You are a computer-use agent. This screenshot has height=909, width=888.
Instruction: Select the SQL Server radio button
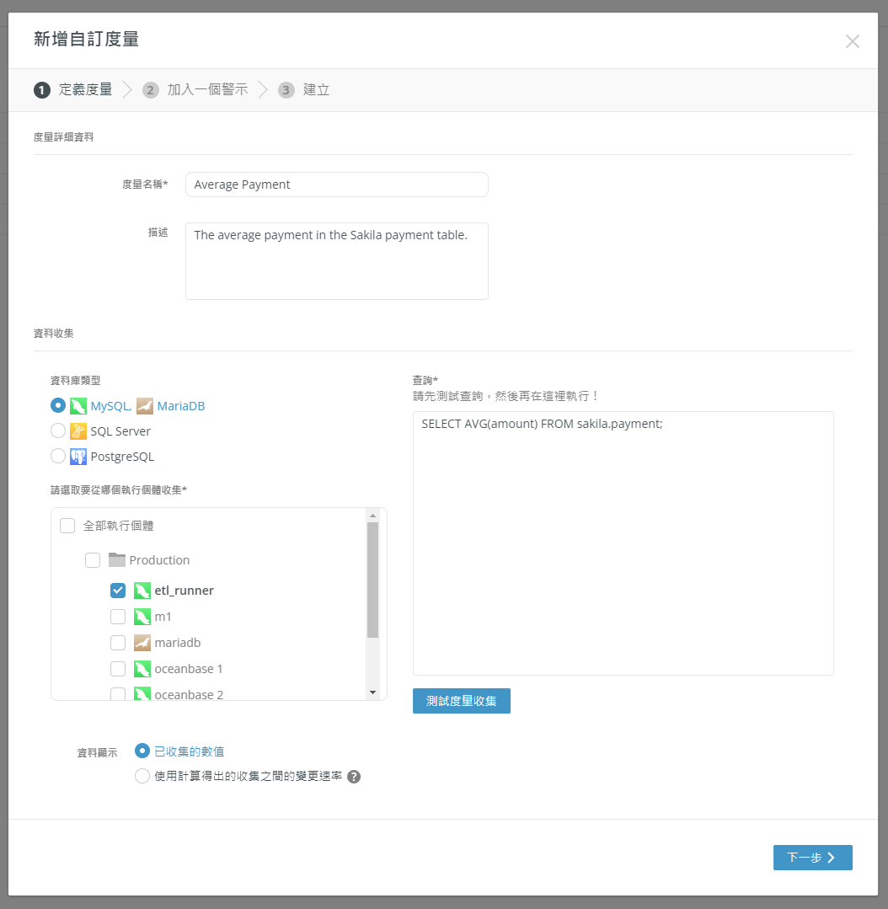pos(58,431)
